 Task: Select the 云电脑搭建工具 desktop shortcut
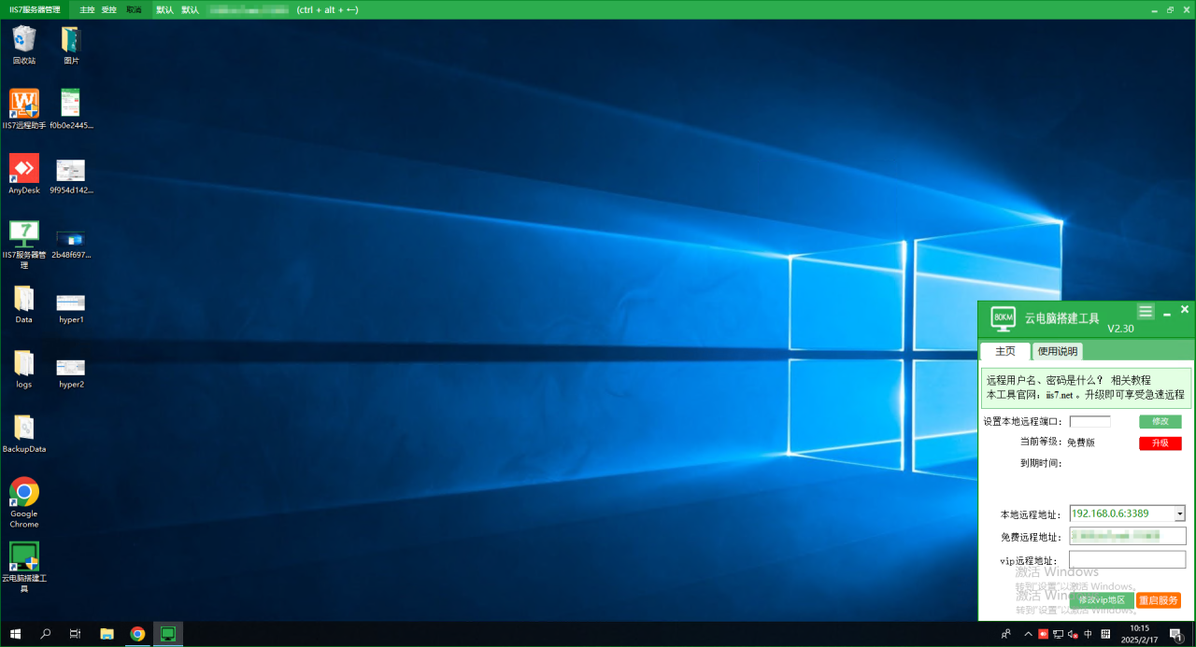(24, 567)
